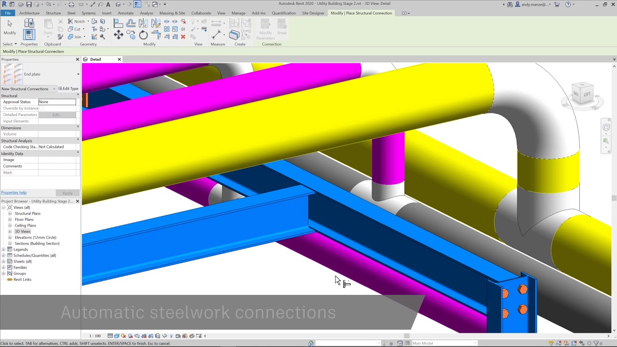Click the Open folder icon in quick access

21,4
